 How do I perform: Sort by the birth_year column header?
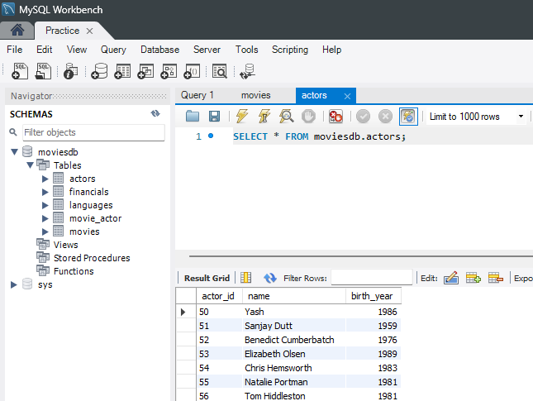tap(373, 296)
